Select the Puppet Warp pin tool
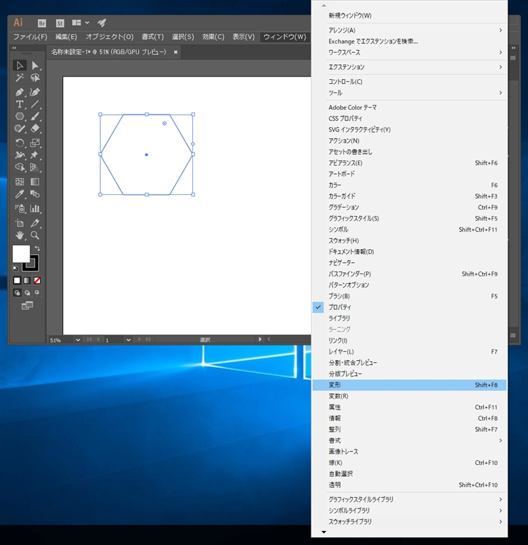The image size is (528, 545). pyautogui.click(x=35, y=155)
